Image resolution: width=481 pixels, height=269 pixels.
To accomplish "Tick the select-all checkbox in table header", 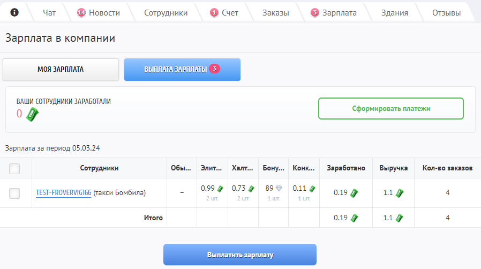I will (14, 168).
